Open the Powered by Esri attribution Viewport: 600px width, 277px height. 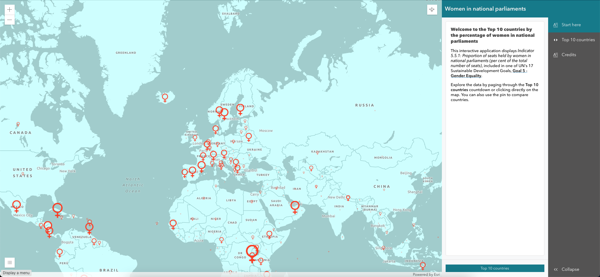click(426, 275)
